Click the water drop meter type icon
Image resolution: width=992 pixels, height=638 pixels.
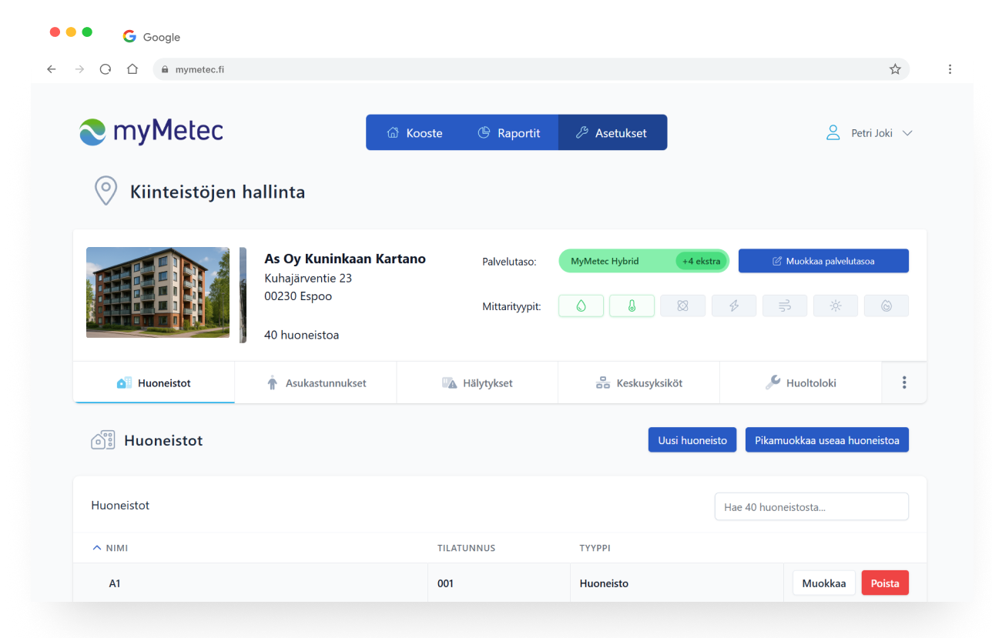pyautogui.click(x=581, y=306)
